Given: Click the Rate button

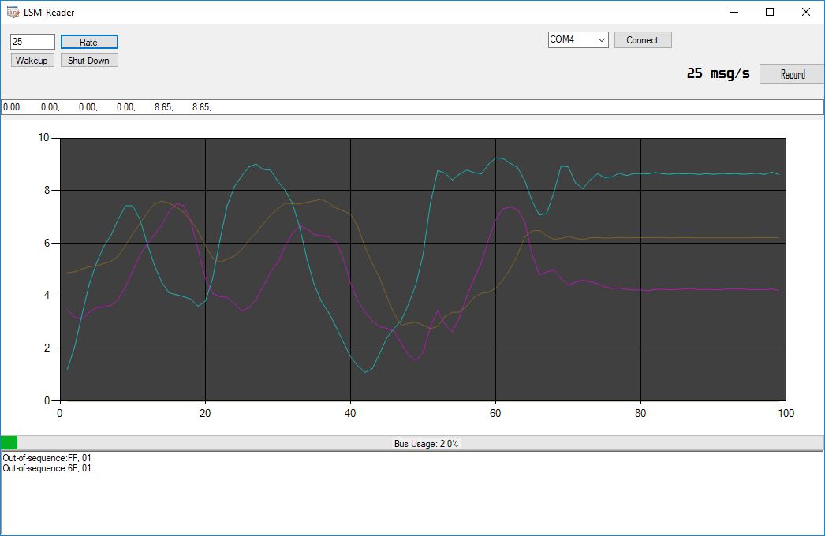Looking at the screenshot, I should coord(89,42).
